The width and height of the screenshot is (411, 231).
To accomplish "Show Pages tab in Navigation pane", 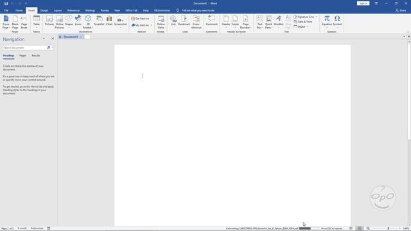I will click(x=23, y=56).
